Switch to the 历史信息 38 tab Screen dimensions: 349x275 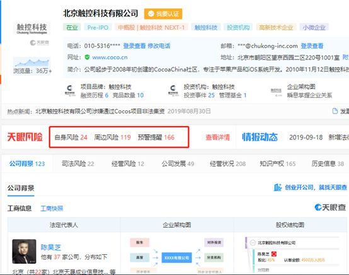click(x=328, y=163)
